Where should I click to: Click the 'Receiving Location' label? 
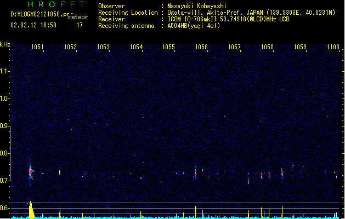coord(128,13)
